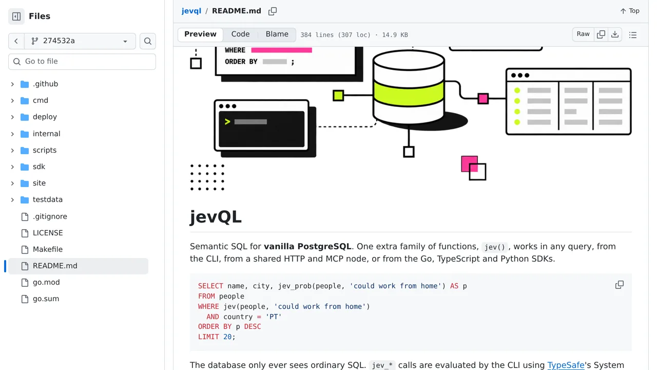Image resolution: width=657 pixels, height=370 pixels.
Task: Switch to the Preview tab
Action: click(200, 34)
